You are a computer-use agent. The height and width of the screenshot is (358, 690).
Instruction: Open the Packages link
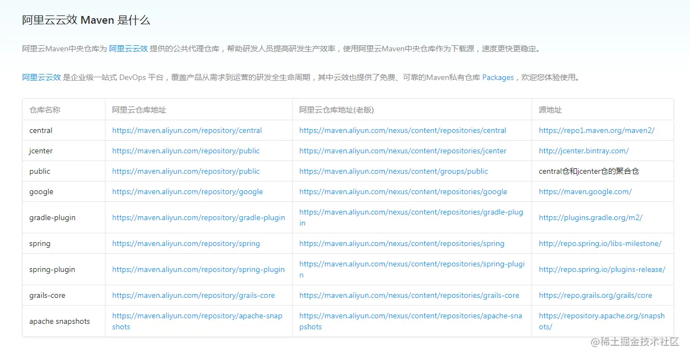[498, 77]
